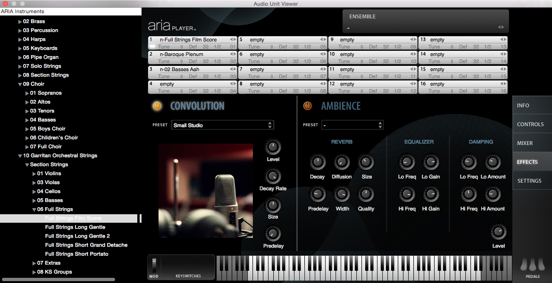Collapse the 09 Choir folder
The height and width of the screenshot is (283, 552).
20,84
